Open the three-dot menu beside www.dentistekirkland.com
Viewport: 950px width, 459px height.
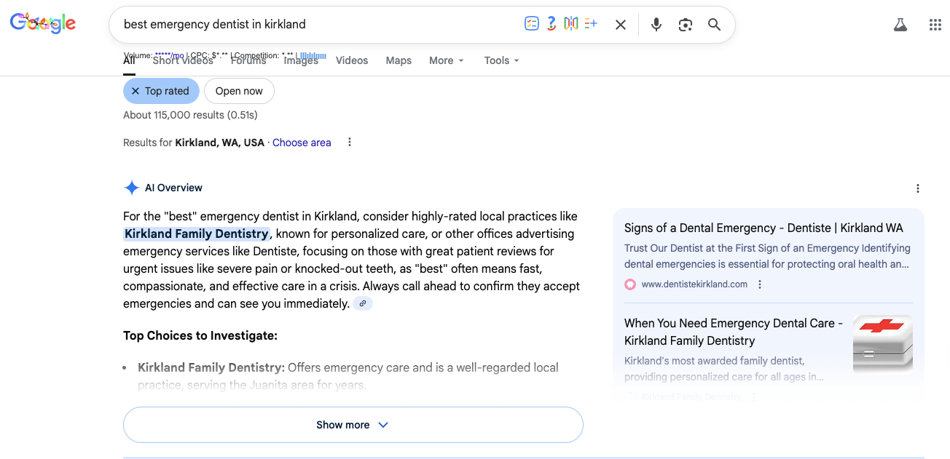760,284
